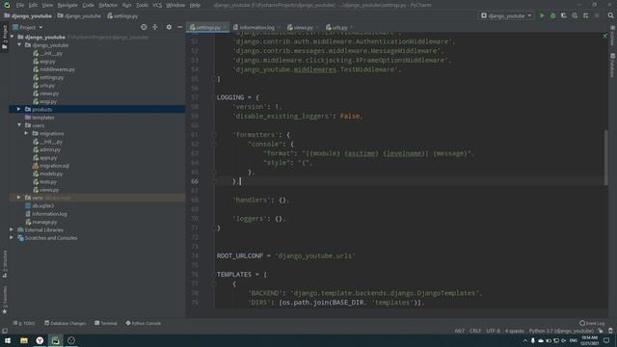617x347 pixels.
Task: Collapse the django_youtube root project node
Action: [13, 37]
